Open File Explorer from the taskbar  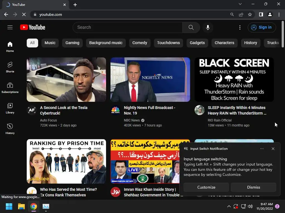(21, 206)
